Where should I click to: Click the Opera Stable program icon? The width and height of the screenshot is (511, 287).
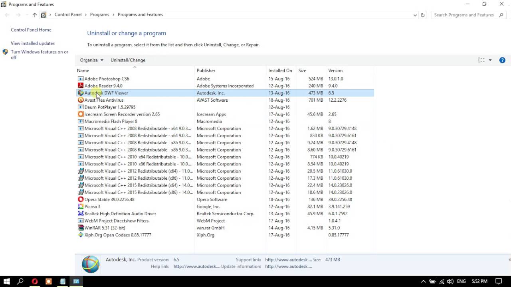(x=81, y=199)
